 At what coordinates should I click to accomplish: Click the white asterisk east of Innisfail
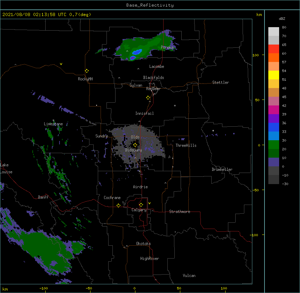[175, 106]
